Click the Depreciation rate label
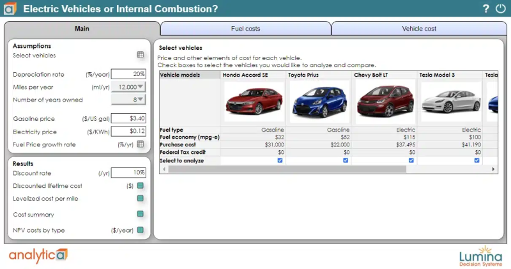The image size is (511, 269). (38, 74)
